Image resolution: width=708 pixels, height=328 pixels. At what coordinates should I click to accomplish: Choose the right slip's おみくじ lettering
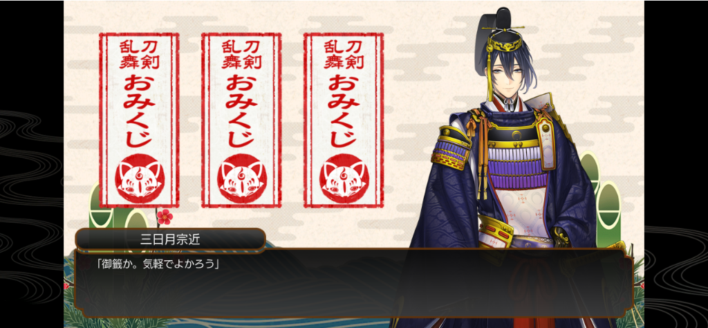[x=344, y=111]
